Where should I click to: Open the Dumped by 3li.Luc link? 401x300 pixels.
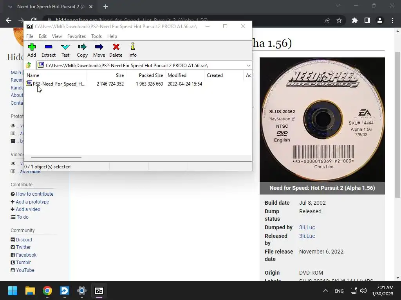click(307, 227)
